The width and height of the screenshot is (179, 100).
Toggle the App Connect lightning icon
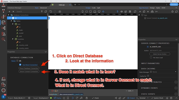pyautogui.click(x=117, y=11)
